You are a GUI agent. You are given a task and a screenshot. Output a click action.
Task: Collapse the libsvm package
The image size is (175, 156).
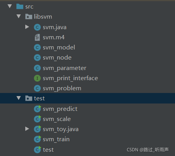pyautogui.click(x=19, y=16)
